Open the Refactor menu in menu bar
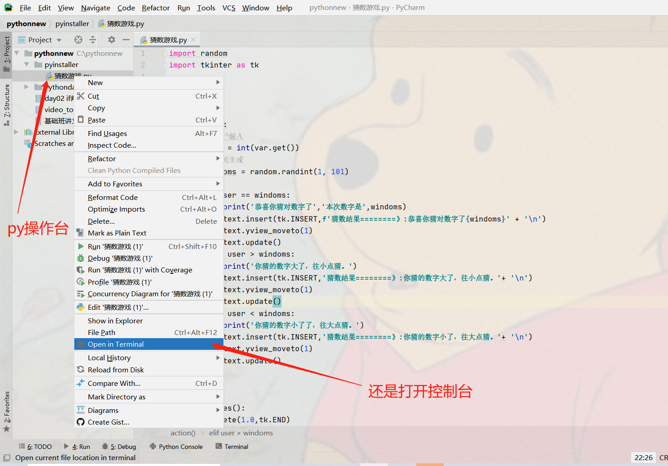Screen dimensions: 668x466 click(x=156, y=8)
